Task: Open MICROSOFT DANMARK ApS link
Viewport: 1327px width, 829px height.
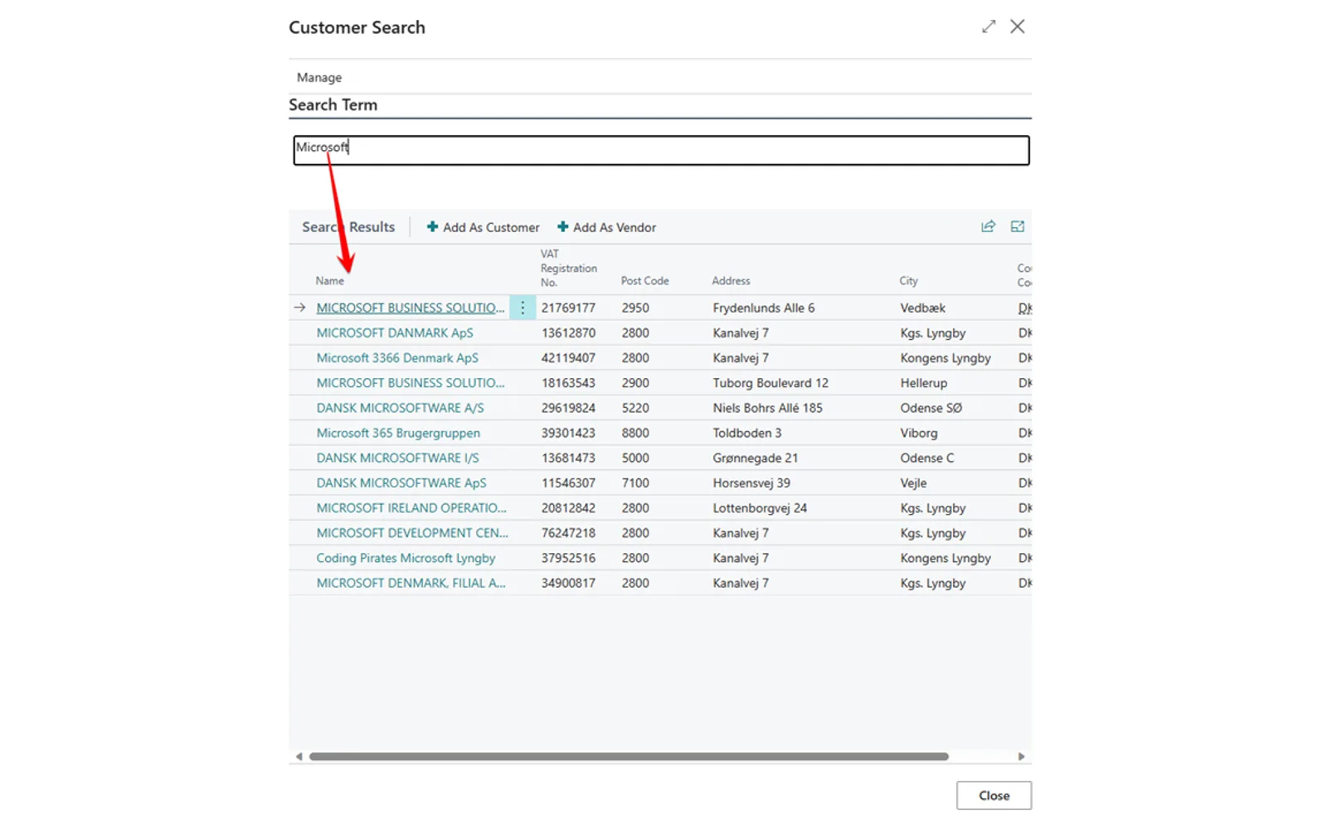Action: [x=395, y=332]
